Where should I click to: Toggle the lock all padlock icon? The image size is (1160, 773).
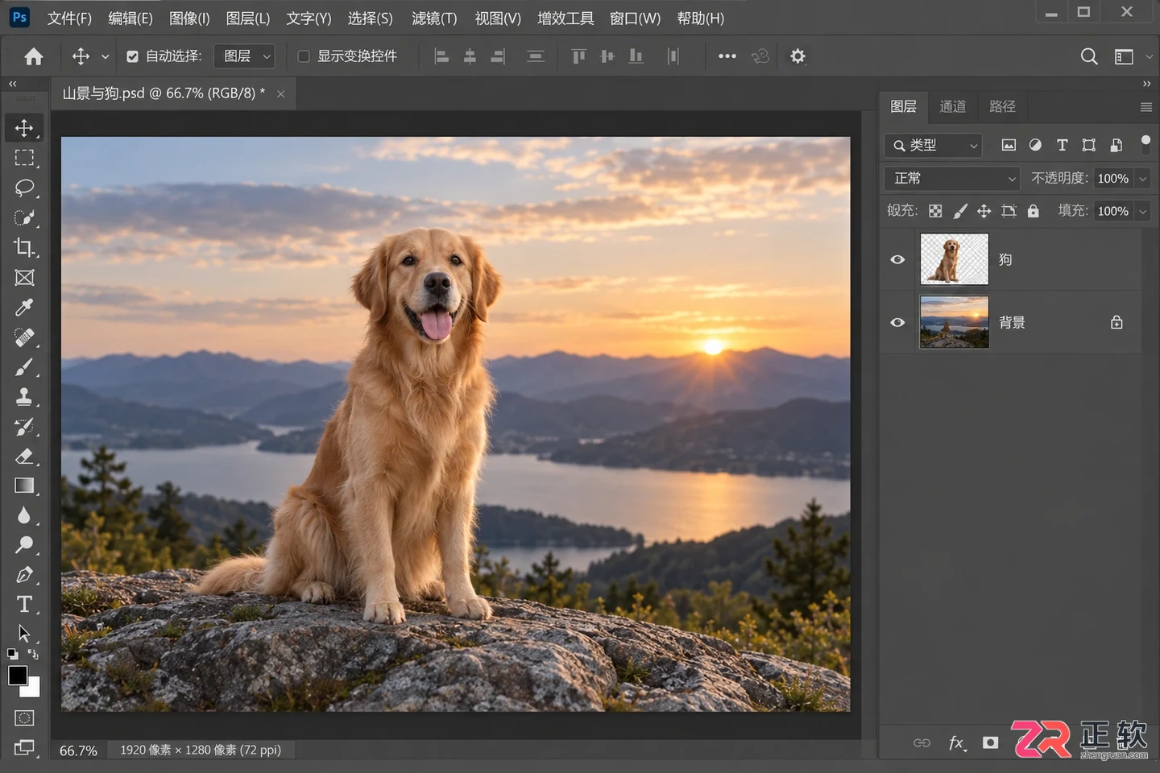coord(1033,211)
